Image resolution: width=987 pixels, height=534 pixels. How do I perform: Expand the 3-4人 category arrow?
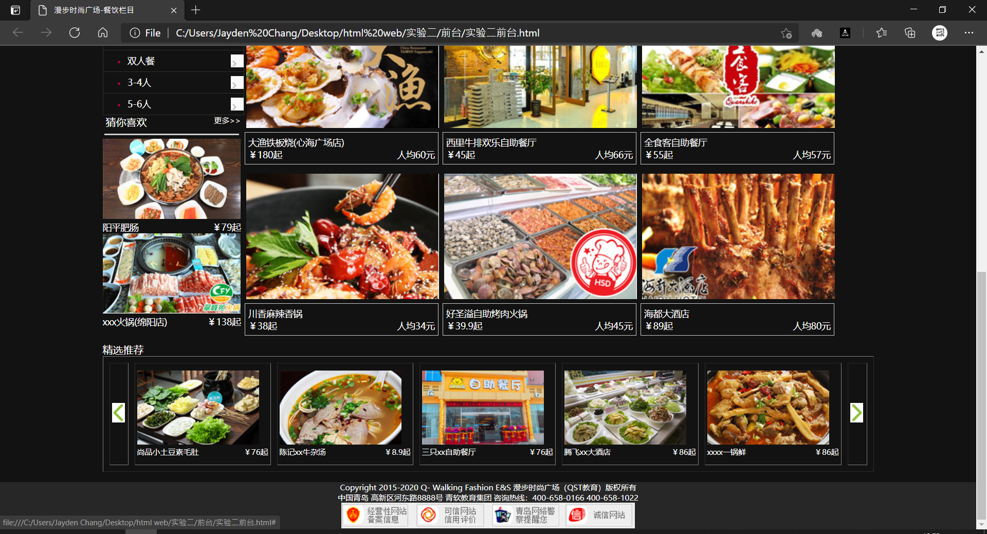236,83
